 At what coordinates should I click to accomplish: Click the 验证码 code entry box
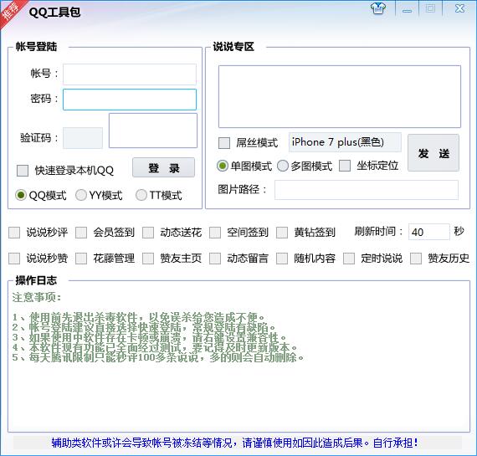point(83,138)
